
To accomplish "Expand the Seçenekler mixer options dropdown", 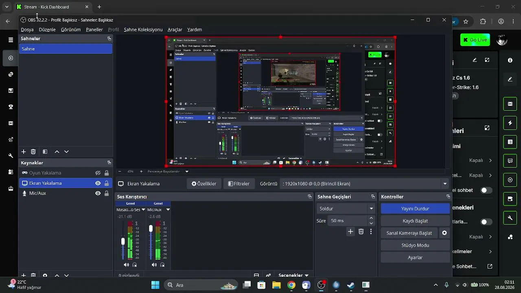I will (293, 276).
